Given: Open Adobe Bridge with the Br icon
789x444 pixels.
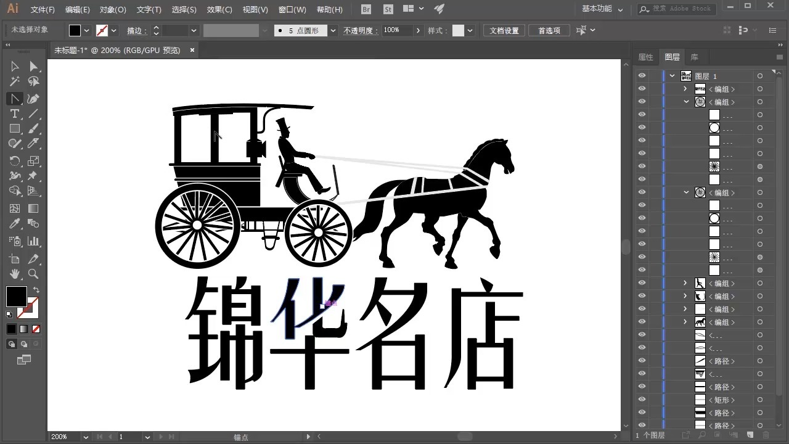Looking at the screenshot, I should point(366,9).
